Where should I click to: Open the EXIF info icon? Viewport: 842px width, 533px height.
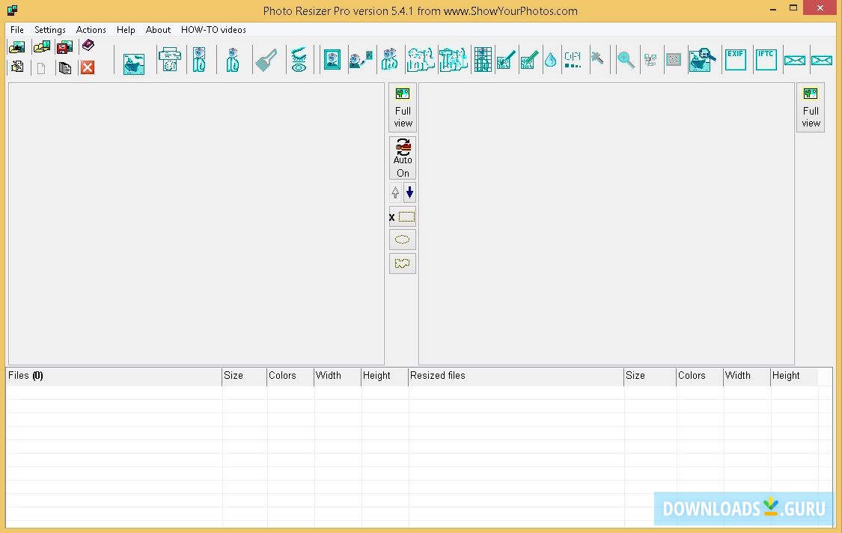[x=735, y=59]
